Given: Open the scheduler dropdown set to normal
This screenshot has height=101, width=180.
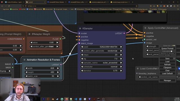Looking at the screenshot, I should point(102,67).
